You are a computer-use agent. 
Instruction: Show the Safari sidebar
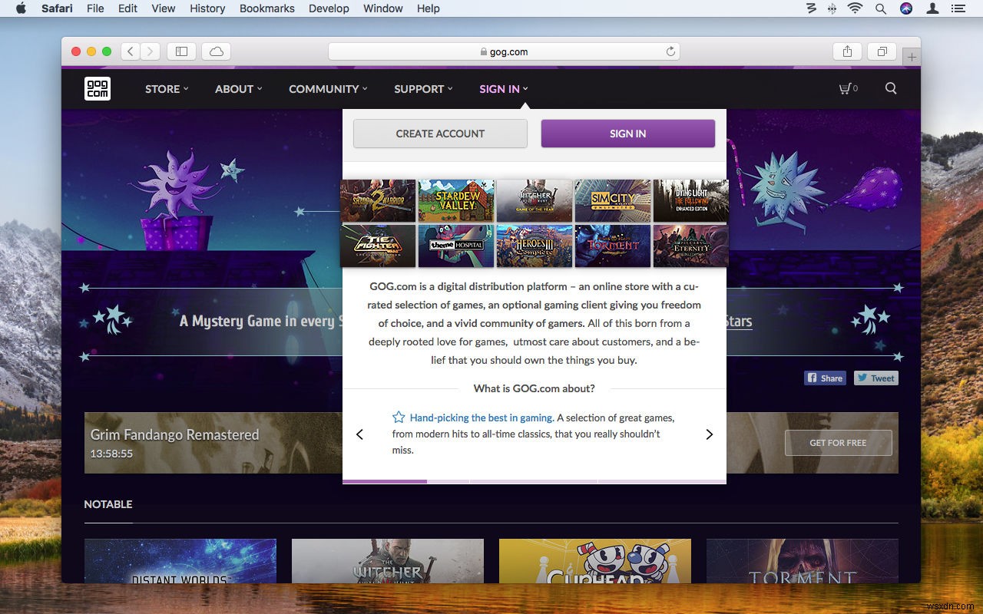[181, 51]
